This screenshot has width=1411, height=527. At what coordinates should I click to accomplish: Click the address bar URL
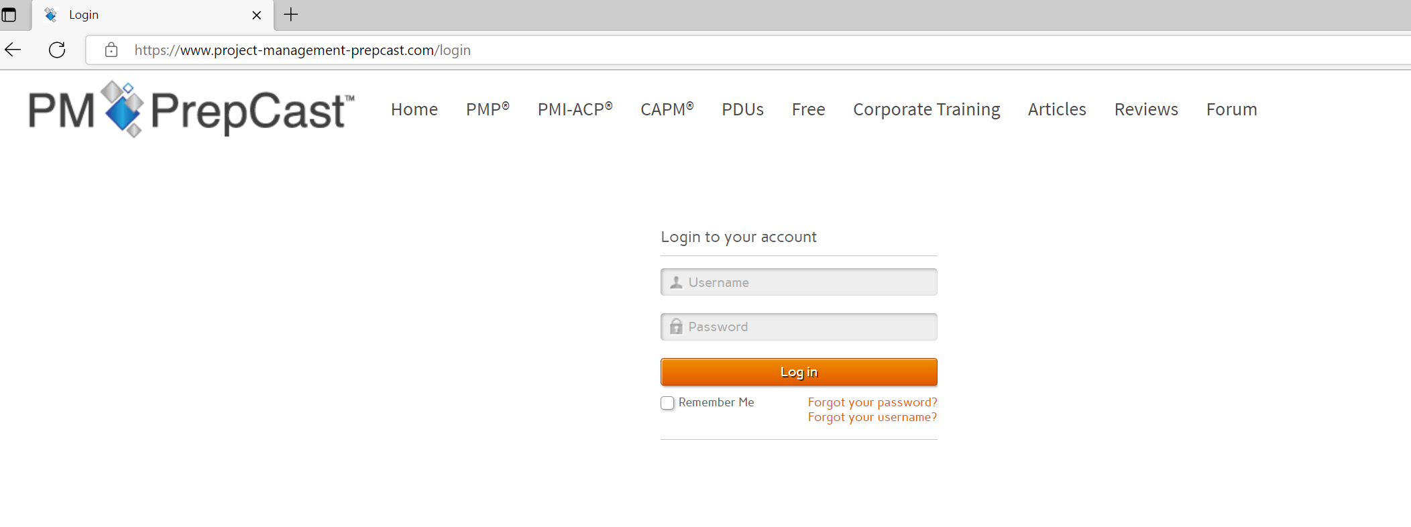point(302,50)
